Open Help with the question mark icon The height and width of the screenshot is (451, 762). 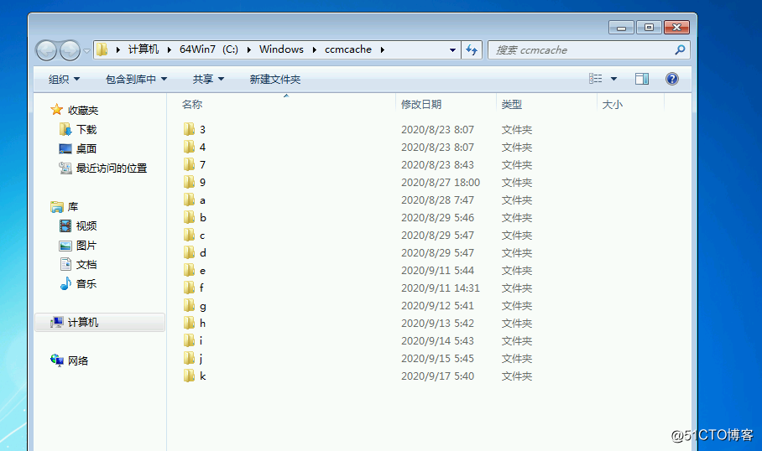click(x=672, y=79)
